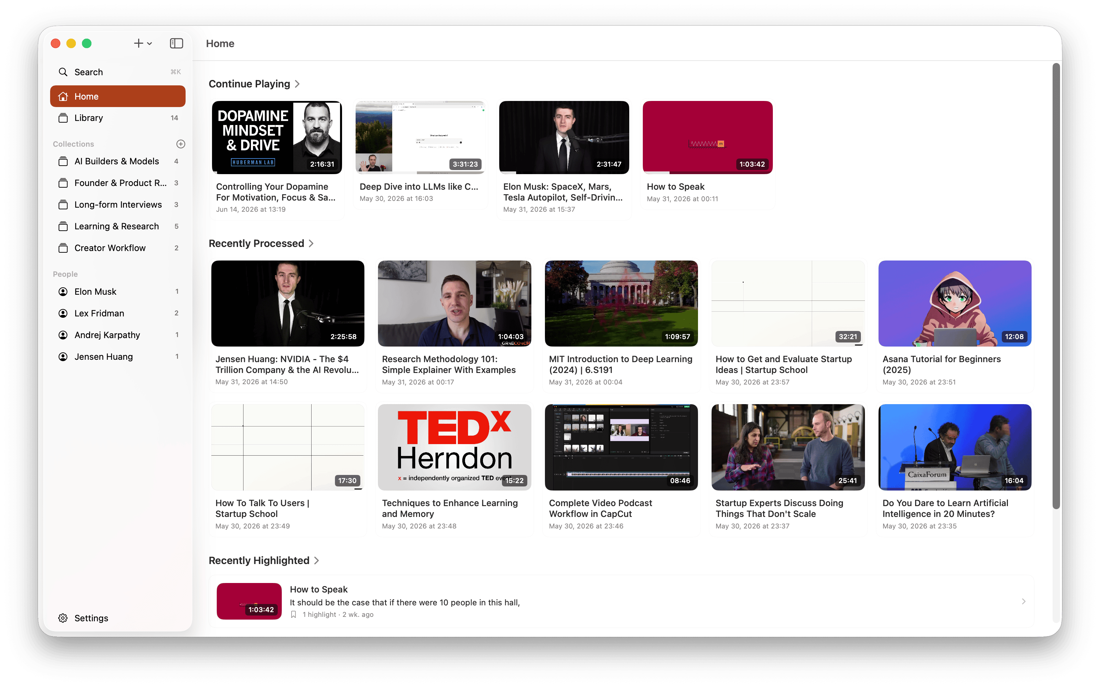The image size is (1100, 687).
Task: Open the Elon Musk SpaceX interview thumbnail
Action: (564, 137)
